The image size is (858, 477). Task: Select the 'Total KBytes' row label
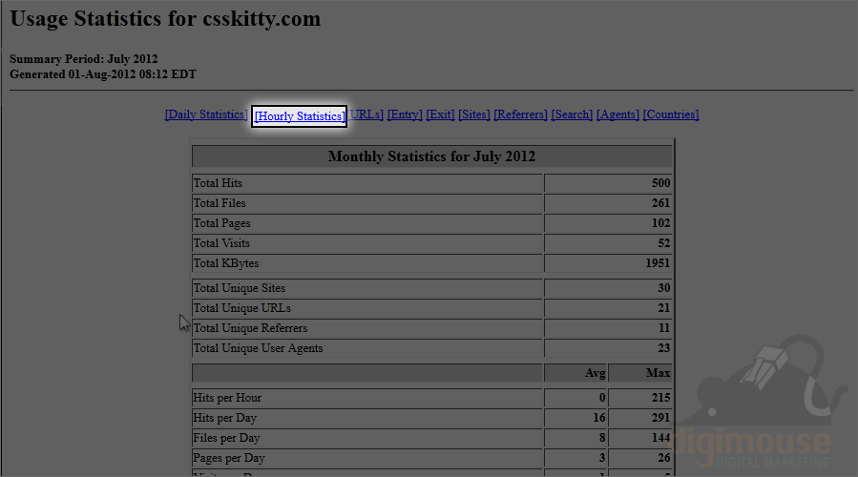(x=226, y=263)
